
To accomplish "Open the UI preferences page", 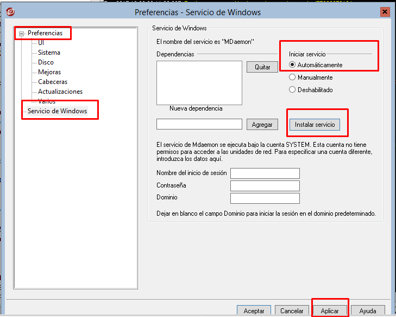I will tap(41, 43).
